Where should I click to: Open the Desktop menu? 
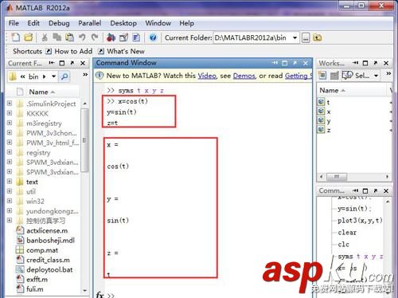coord(123,23)
